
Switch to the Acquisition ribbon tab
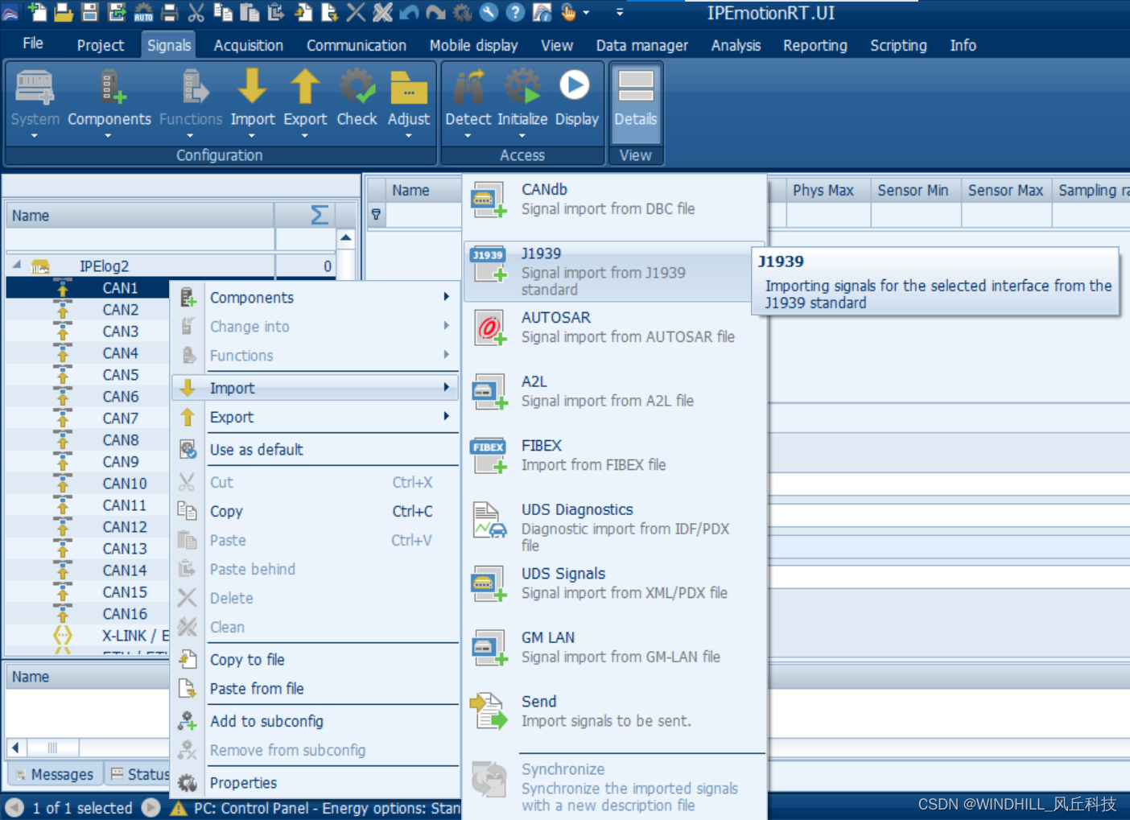tap(248, 45)
